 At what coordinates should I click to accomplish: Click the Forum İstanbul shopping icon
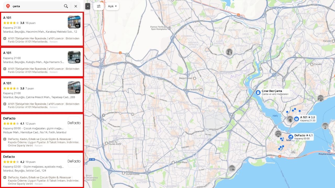tap(201, 90)
